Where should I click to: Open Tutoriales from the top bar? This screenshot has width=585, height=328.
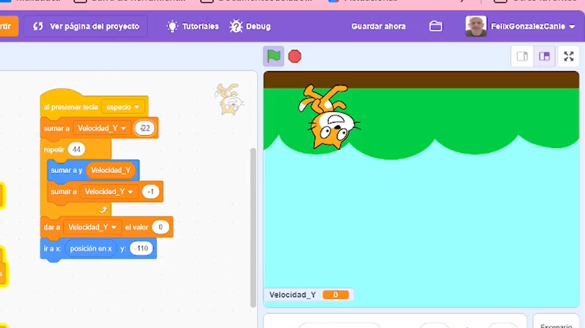(x=192, y=27)
